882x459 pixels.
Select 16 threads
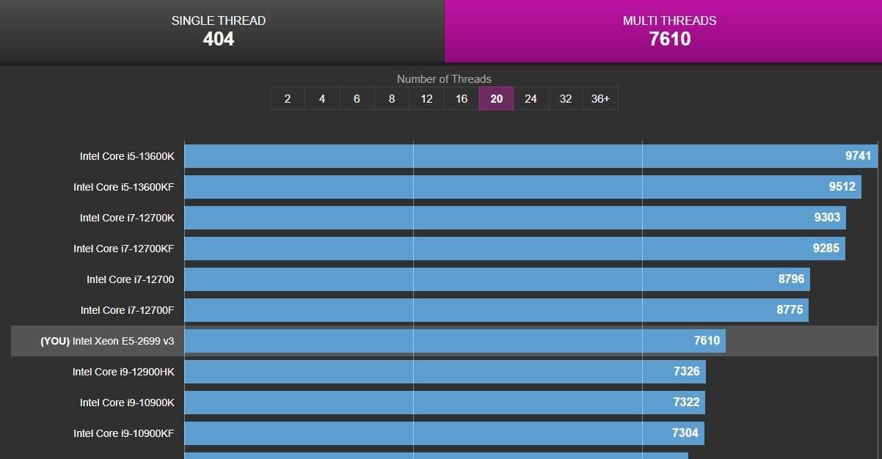pyautogui.click(x=461, y=98)
